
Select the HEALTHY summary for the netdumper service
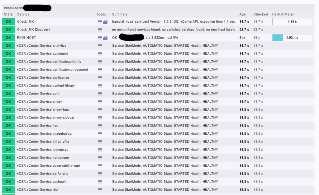[165, 158]
